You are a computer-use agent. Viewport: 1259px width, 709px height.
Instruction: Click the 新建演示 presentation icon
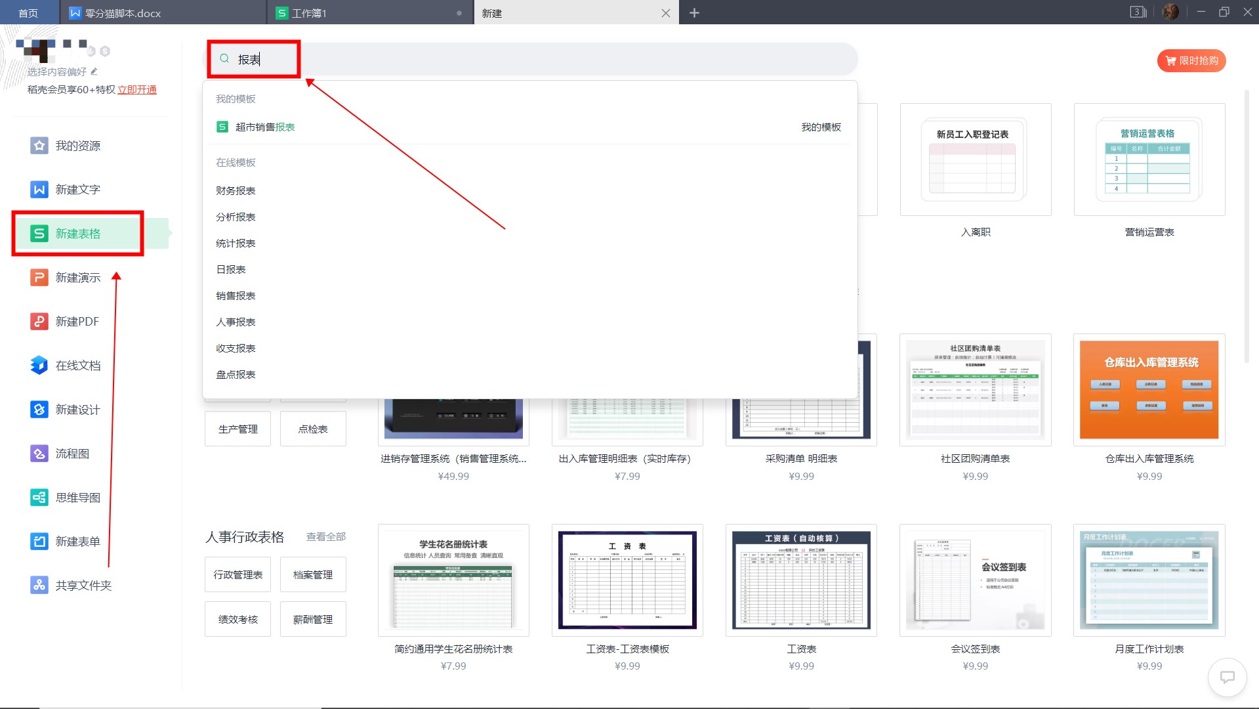pos(39,278)
